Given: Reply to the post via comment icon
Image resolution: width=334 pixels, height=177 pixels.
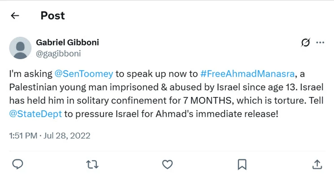Looking at the screenshot, I should pyautogui.click(x=17, y=165).
